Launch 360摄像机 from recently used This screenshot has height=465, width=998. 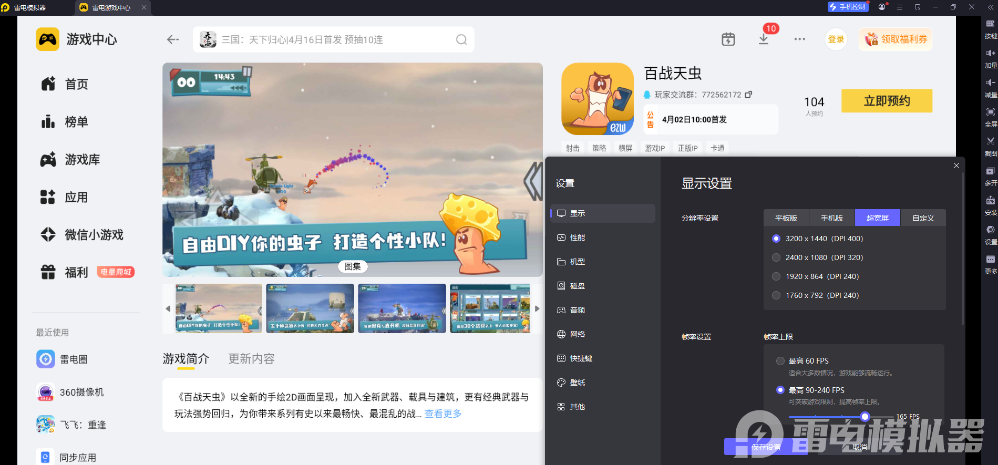(x=70, y=392)
